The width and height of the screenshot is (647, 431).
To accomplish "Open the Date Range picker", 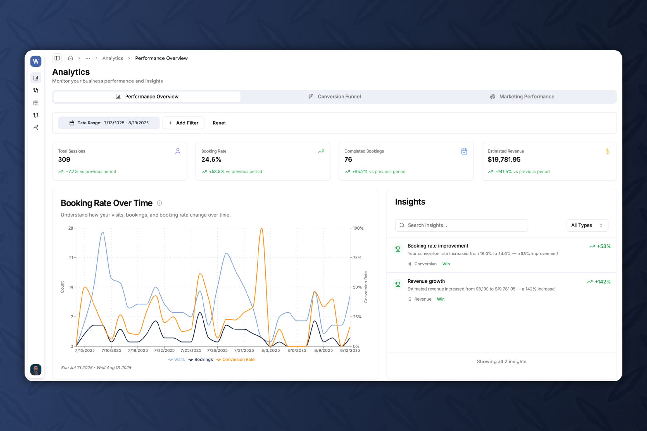I will (x=109, y=123).
